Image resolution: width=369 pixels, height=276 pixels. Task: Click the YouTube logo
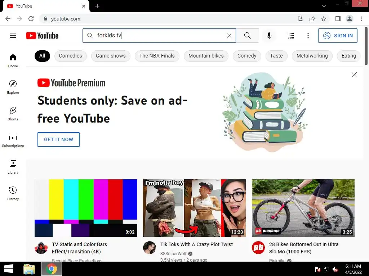coord(42,36)
